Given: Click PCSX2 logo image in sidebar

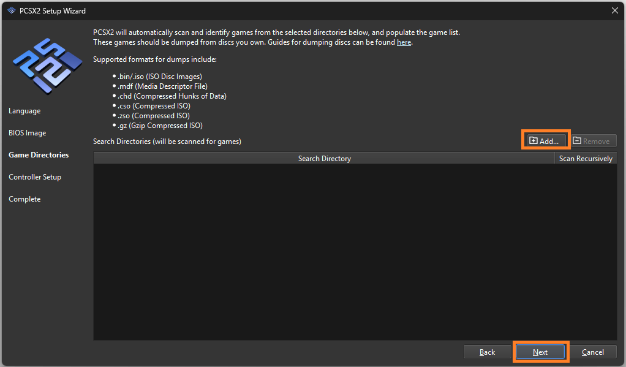Looking at the screenshot, I should [47, 66].
